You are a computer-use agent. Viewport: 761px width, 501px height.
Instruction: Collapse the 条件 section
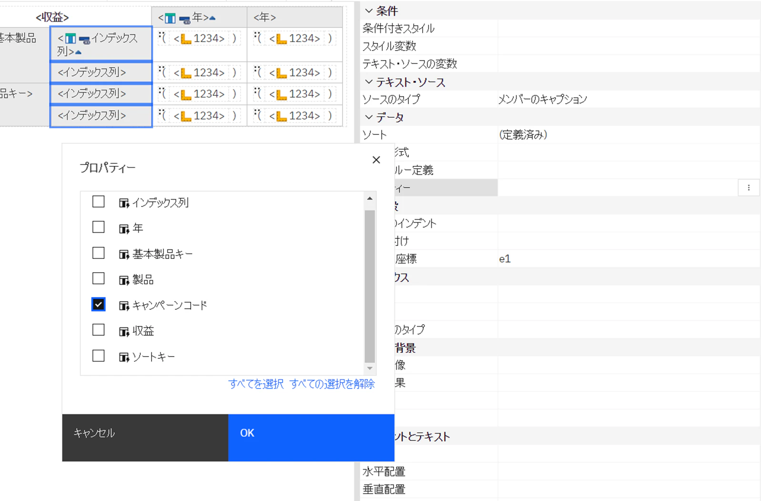(x=369, y=10)
